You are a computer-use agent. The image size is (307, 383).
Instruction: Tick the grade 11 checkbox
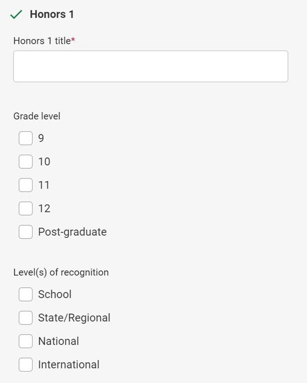25,185
